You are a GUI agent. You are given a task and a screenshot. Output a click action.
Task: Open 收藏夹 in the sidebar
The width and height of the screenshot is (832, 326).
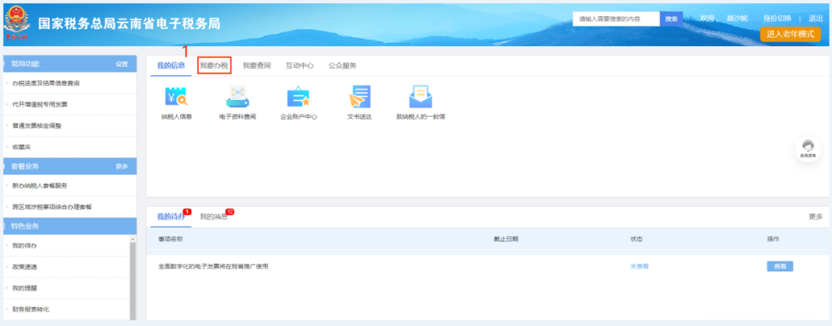[22, 147]
